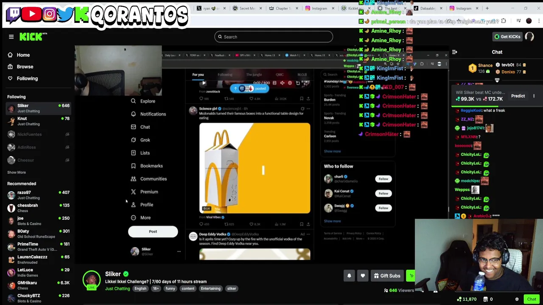Expand the gift leaderboard chevron
This screenshot has width=543, height=305.
point(497,80)
